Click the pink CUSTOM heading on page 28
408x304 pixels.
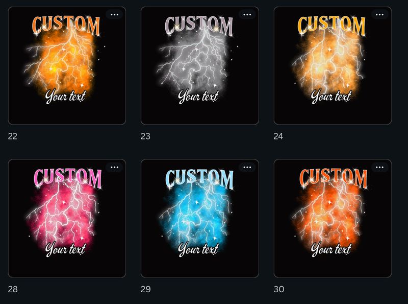click(x=67, y=178)
